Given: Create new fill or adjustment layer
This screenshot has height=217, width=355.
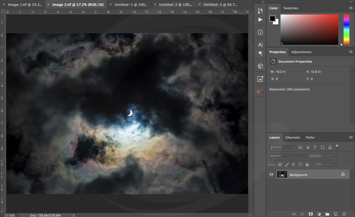Looking at the screenshot, I should coord(319,214).
